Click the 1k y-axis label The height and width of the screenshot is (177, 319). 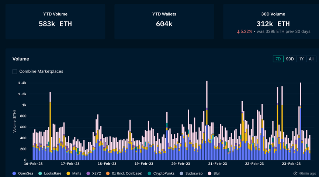(x=25, y=105)
